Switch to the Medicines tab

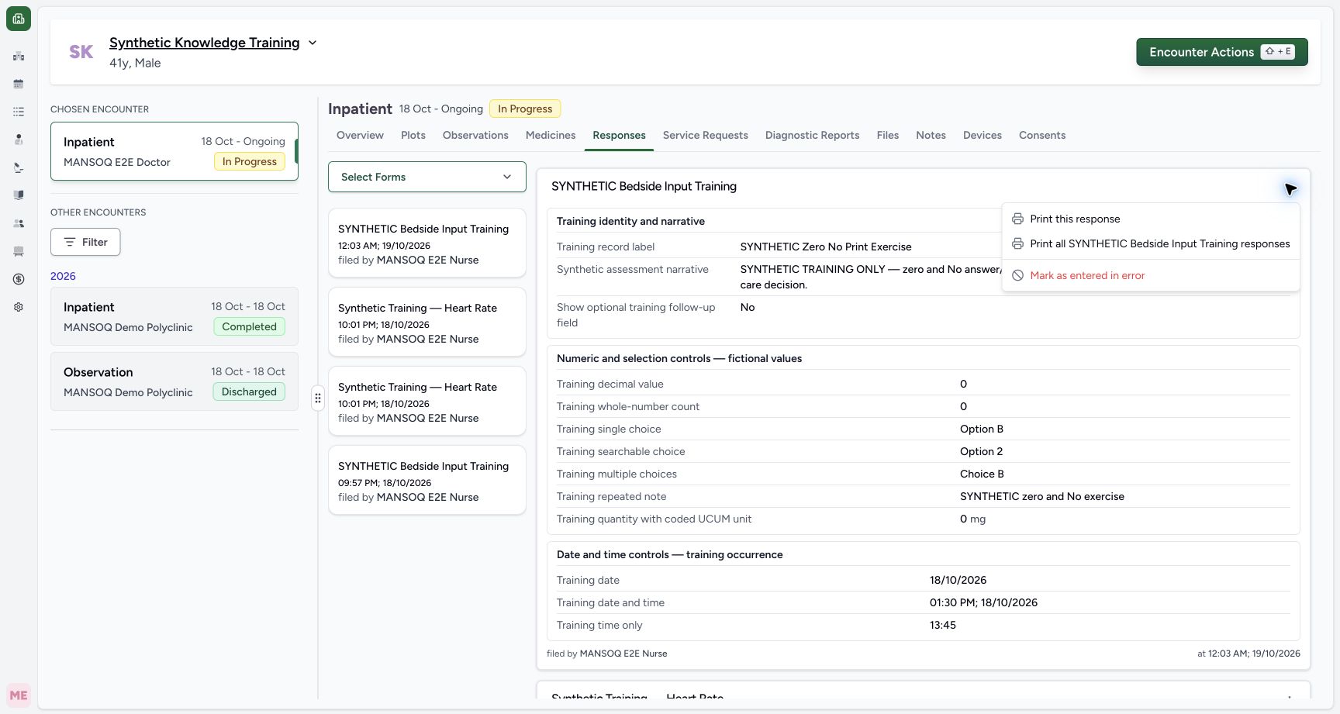pos(551,135)
